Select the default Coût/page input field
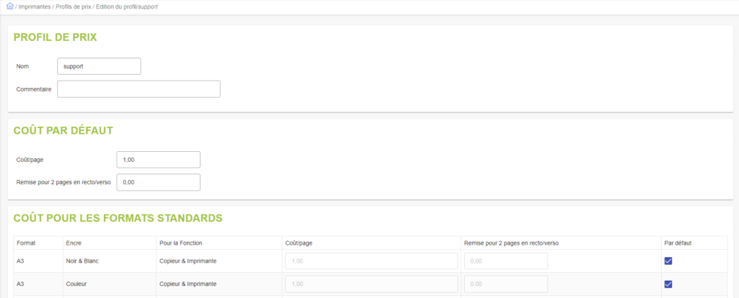This screenshot has height=298, width=739. pos(158,160)
